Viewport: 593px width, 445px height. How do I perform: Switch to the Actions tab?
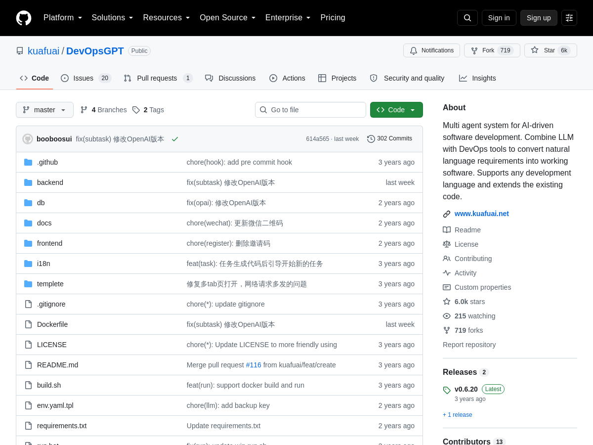click(287, 78)
